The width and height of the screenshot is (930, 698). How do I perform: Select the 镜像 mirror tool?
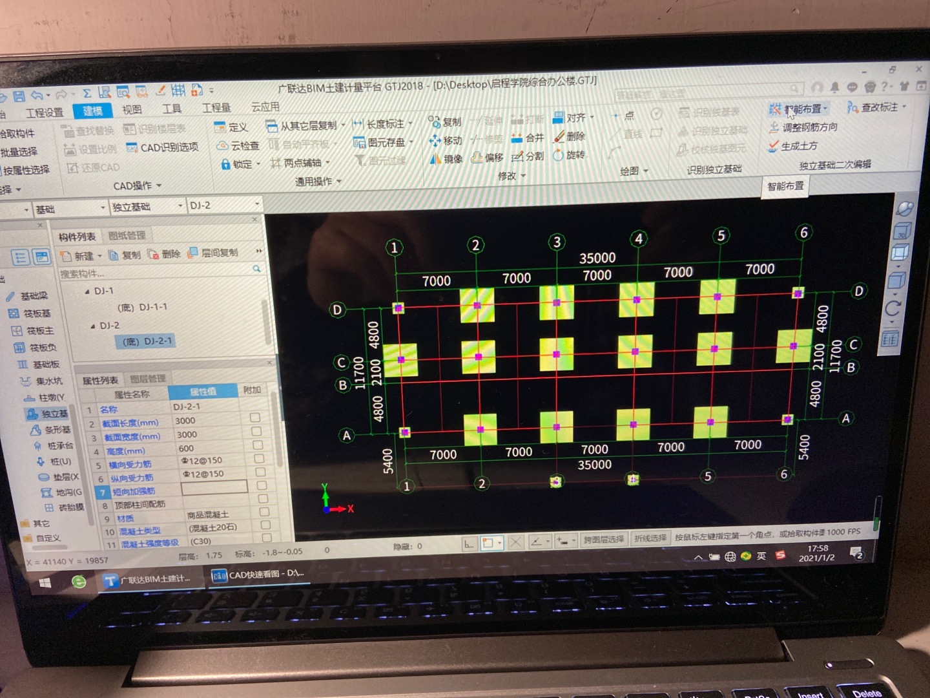tap(446, 158)
